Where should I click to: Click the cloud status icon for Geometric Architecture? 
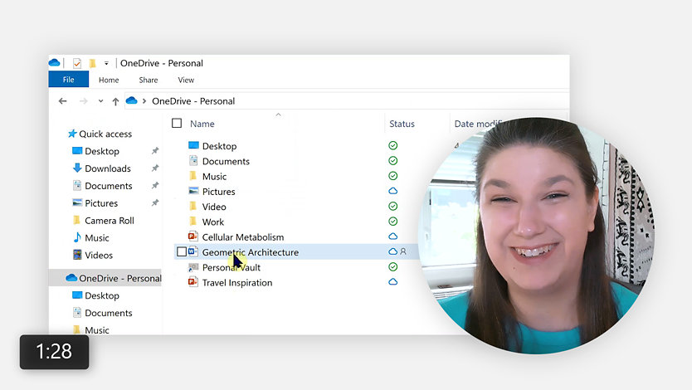click(392, 251)
